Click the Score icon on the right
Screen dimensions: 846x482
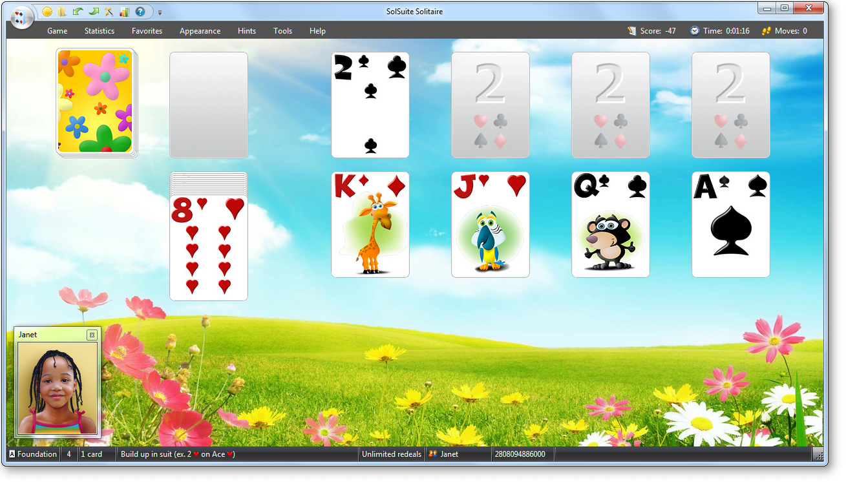coord(631,30)
